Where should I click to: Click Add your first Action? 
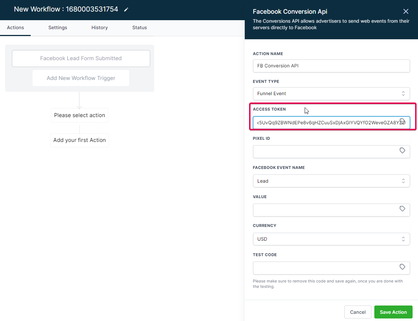(79, 140)
